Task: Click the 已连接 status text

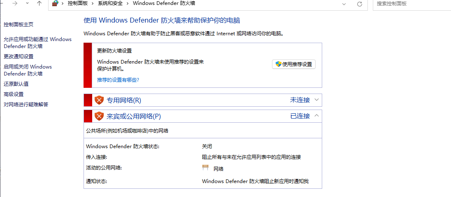Action: [x=300, y=116]
